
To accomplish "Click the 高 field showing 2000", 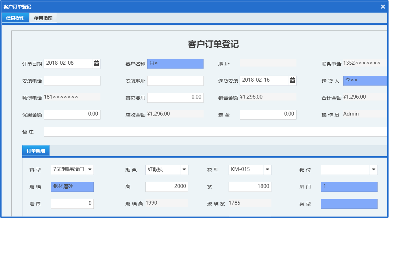I will (167, 187).
